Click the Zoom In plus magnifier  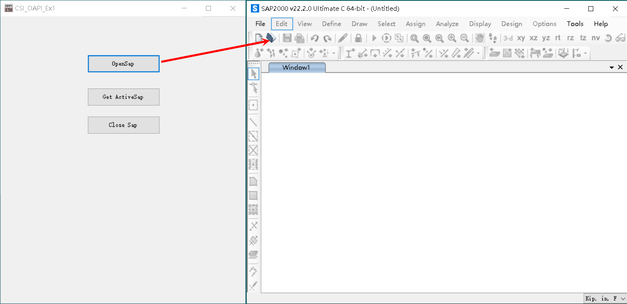(x=452, y=38)
